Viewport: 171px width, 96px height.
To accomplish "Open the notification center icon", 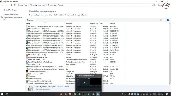I will pos(167,94).
